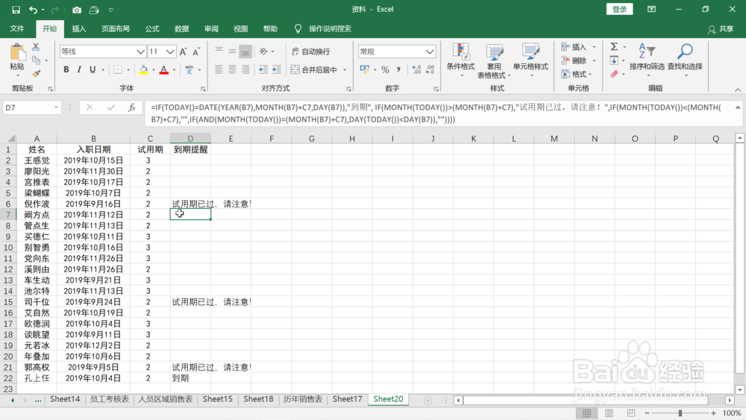Apply the red font color swatch
Viewport: 746px width, 420px height.
click(x=163, y=70)
